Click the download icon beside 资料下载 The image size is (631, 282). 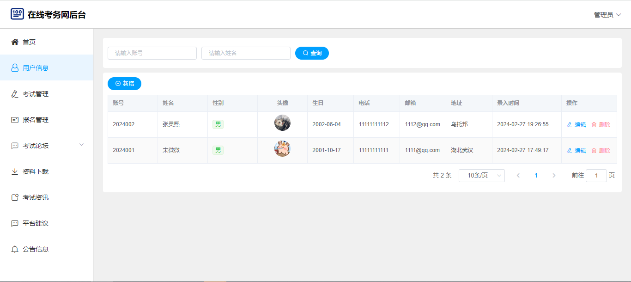[x=15, y=172]
